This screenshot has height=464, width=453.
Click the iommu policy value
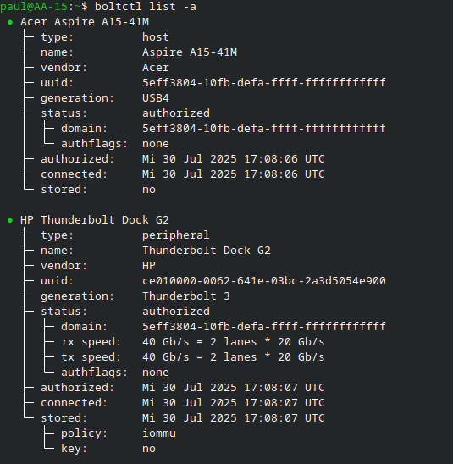click(159, 434)
